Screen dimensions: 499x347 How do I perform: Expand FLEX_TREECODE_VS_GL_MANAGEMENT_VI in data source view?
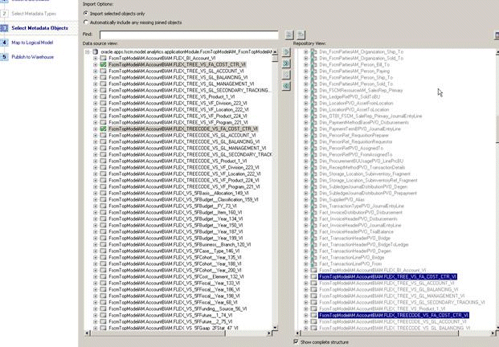(95, 149)
